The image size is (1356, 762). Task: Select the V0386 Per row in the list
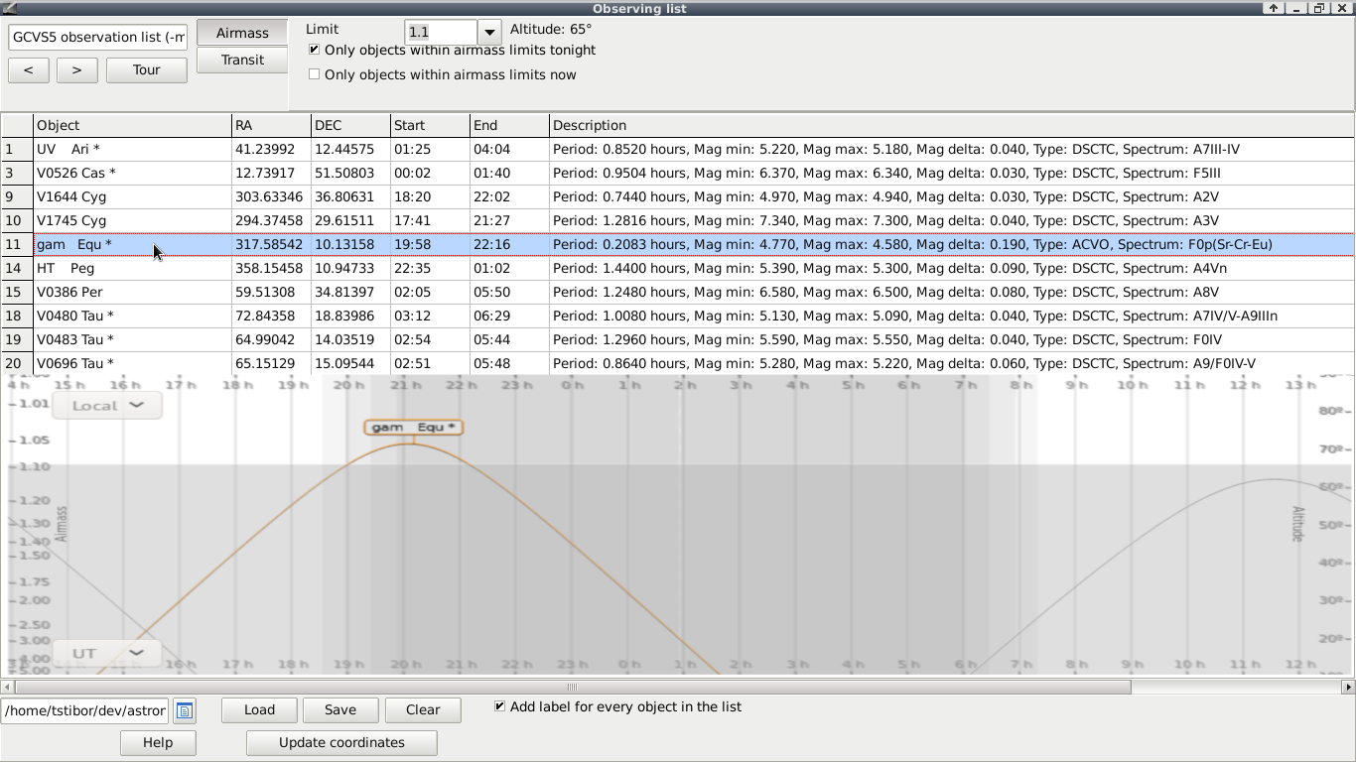click(x=69, y=292)
